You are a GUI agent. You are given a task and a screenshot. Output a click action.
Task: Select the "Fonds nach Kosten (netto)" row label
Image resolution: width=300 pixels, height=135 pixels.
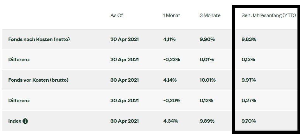click(39, 39)
